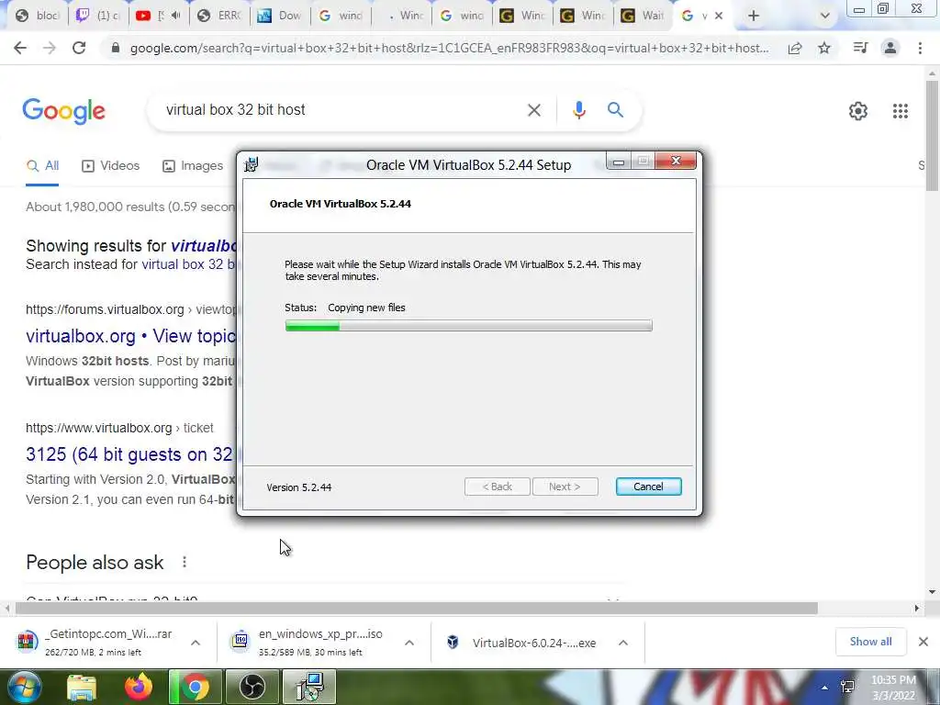
Task: Click the padlock site info icon
Action: (x=116, y=48)
